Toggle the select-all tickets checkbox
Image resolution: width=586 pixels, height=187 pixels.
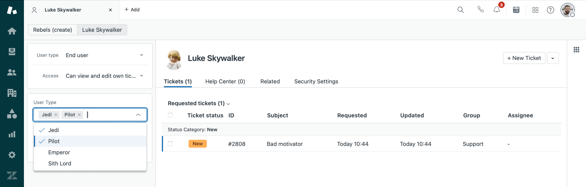pos(170,115)
